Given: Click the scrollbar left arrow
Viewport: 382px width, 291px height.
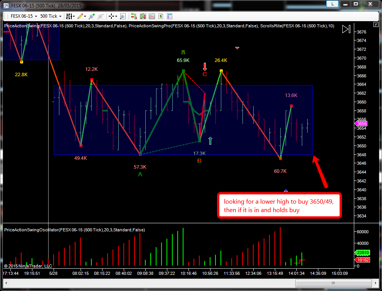Looking at the screenshot, I should click(6, 283).
